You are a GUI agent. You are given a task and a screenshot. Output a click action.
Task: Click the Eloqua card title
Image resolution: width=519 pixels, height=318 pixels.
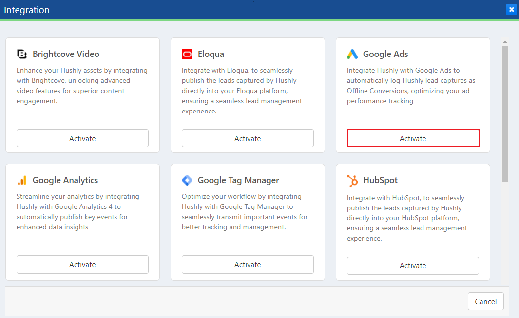211,54
